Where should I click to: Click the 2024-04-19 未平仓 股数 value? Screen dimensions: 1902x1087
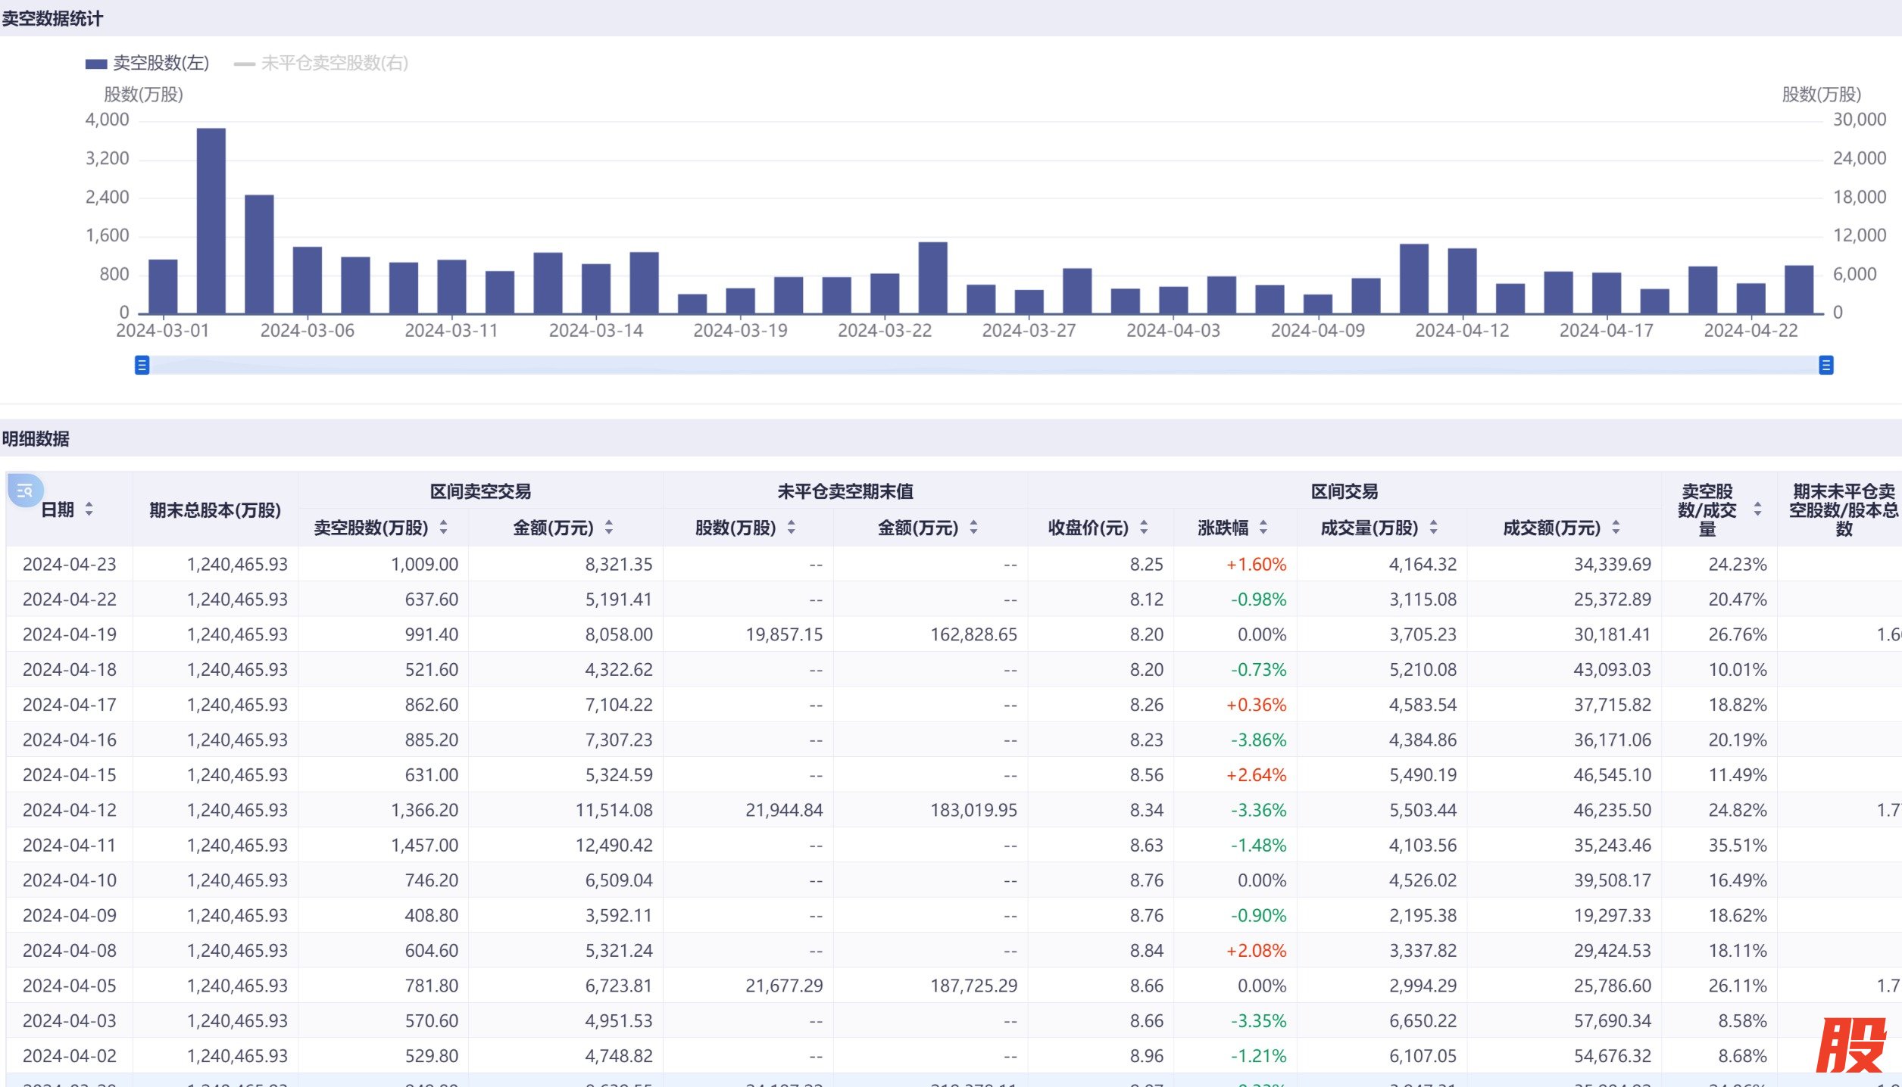(783, 635)
